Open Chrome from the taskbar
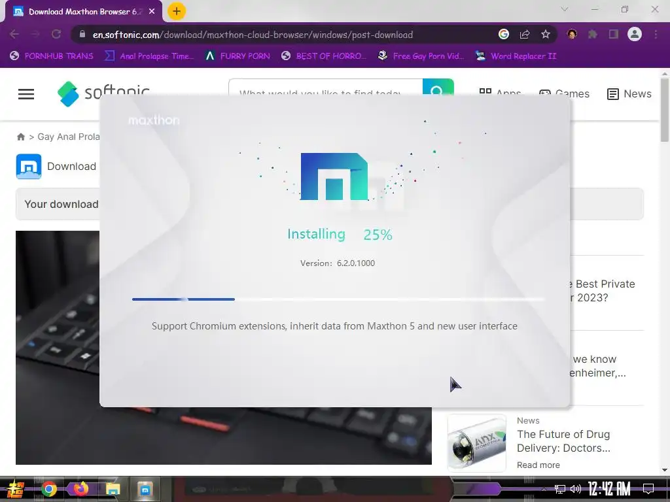670x502 pixels. coord(49,489)
